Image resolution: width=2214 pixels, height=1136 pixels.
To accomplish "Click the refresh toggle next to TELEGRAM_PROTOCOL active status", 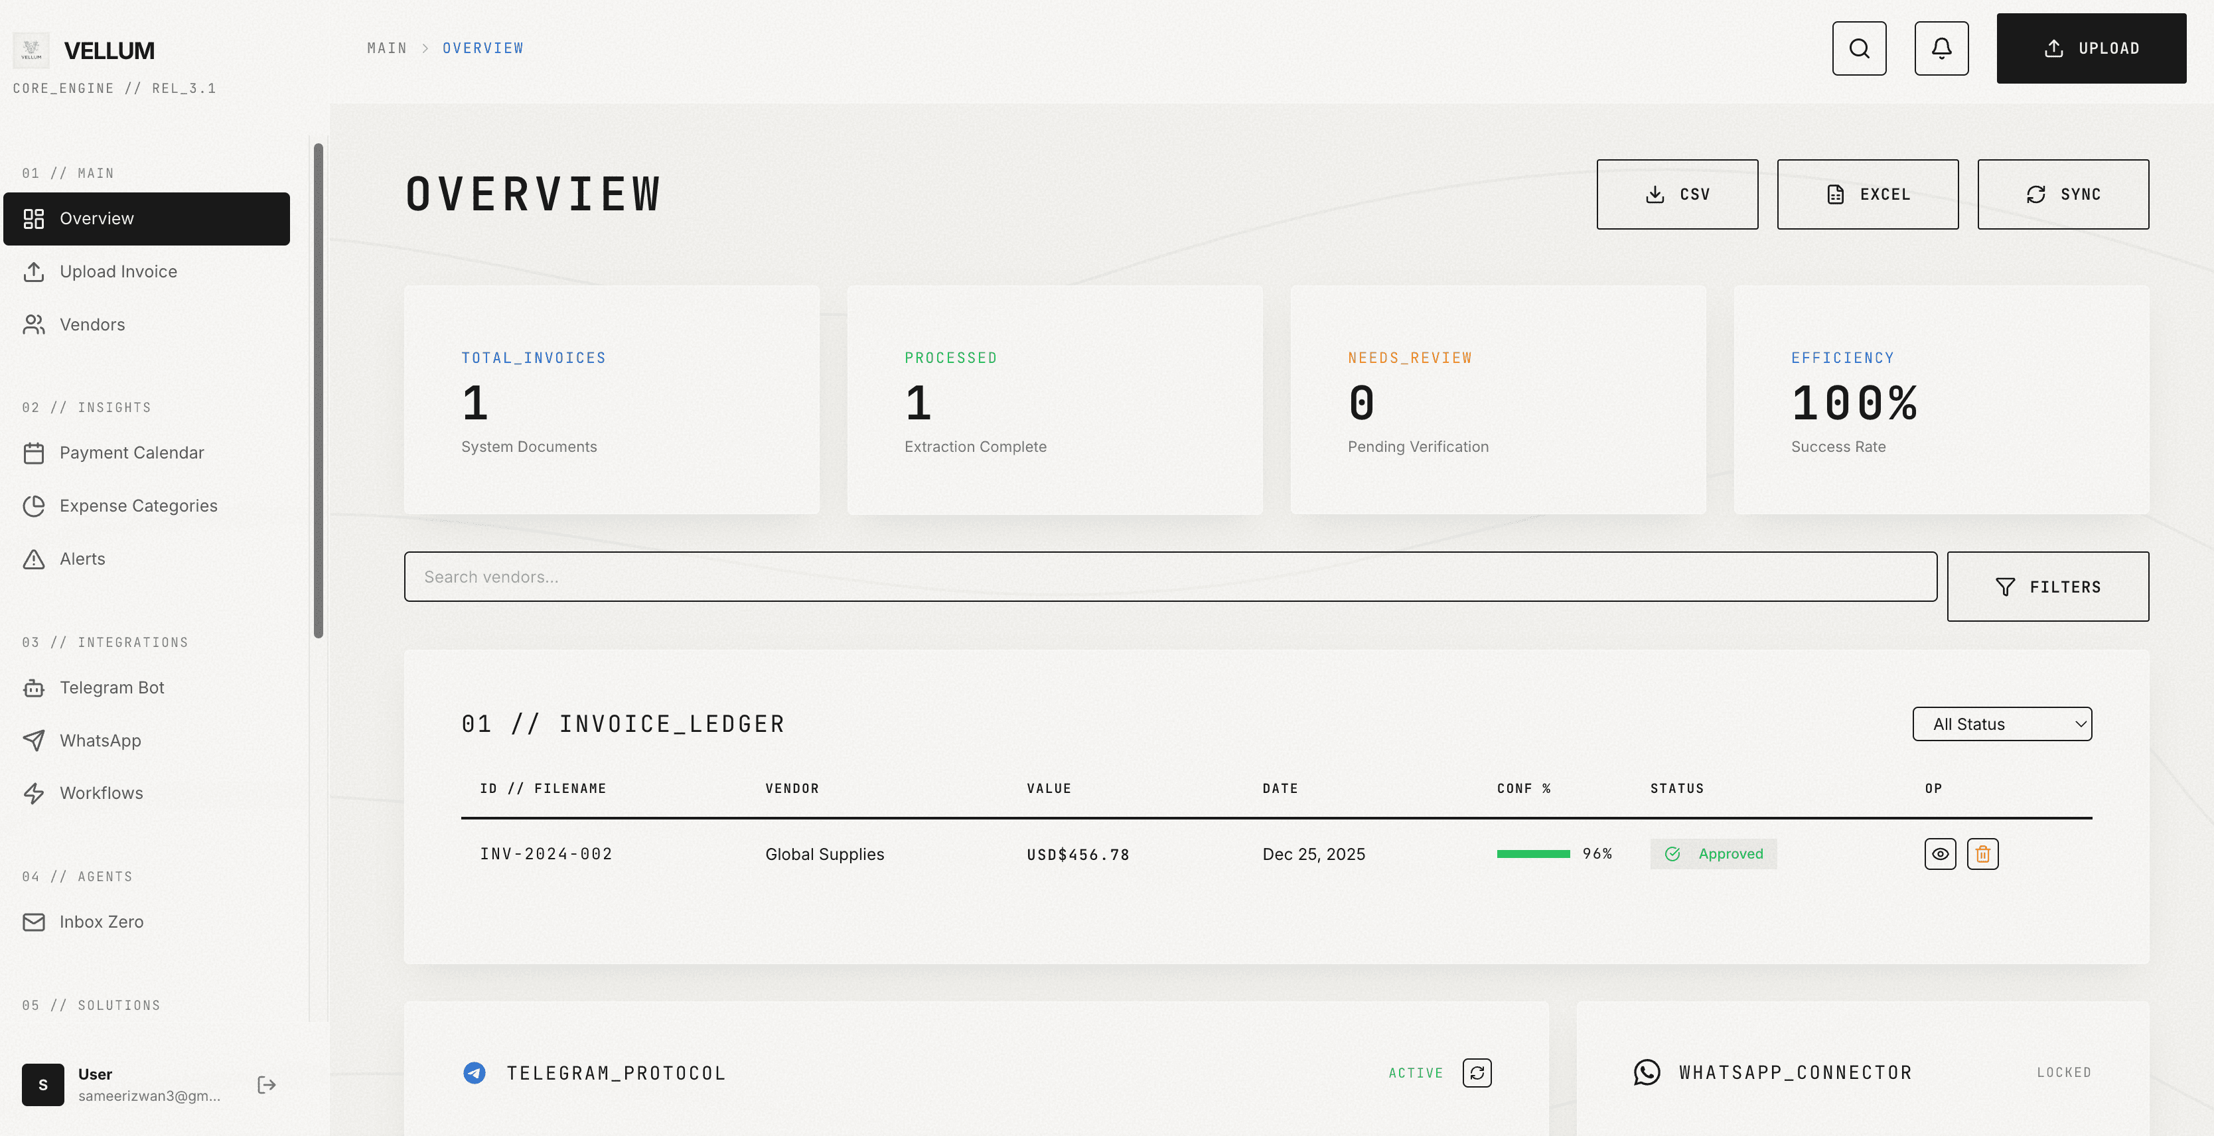I will [x=1477, y=1072].
